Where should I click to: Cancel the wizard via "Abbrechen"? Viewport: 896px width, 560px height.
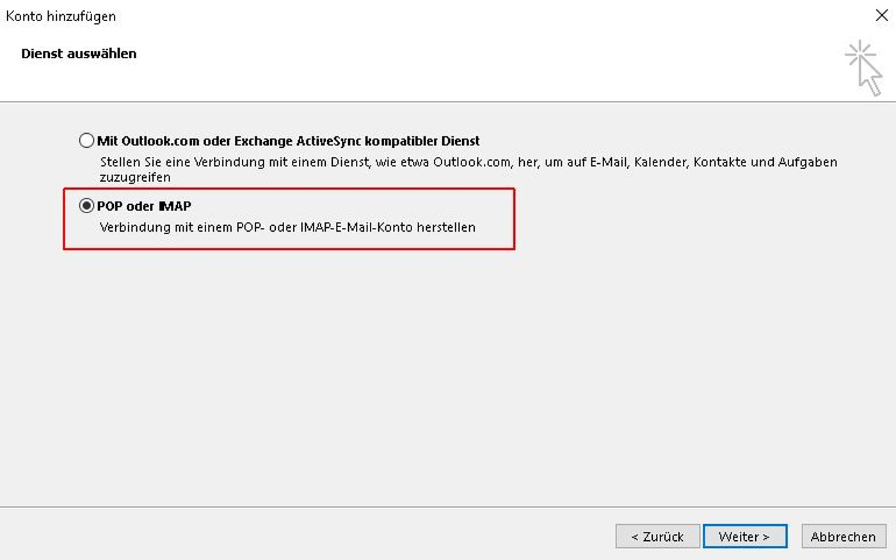(844, 536)
